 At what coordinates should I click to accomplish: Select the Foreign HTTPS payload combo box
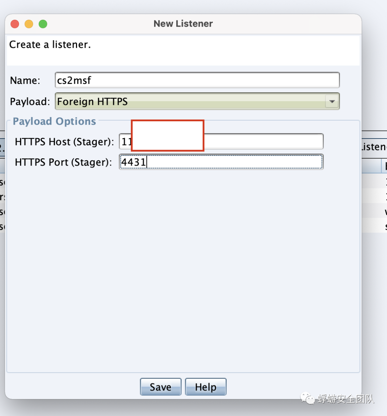(190, 102)
